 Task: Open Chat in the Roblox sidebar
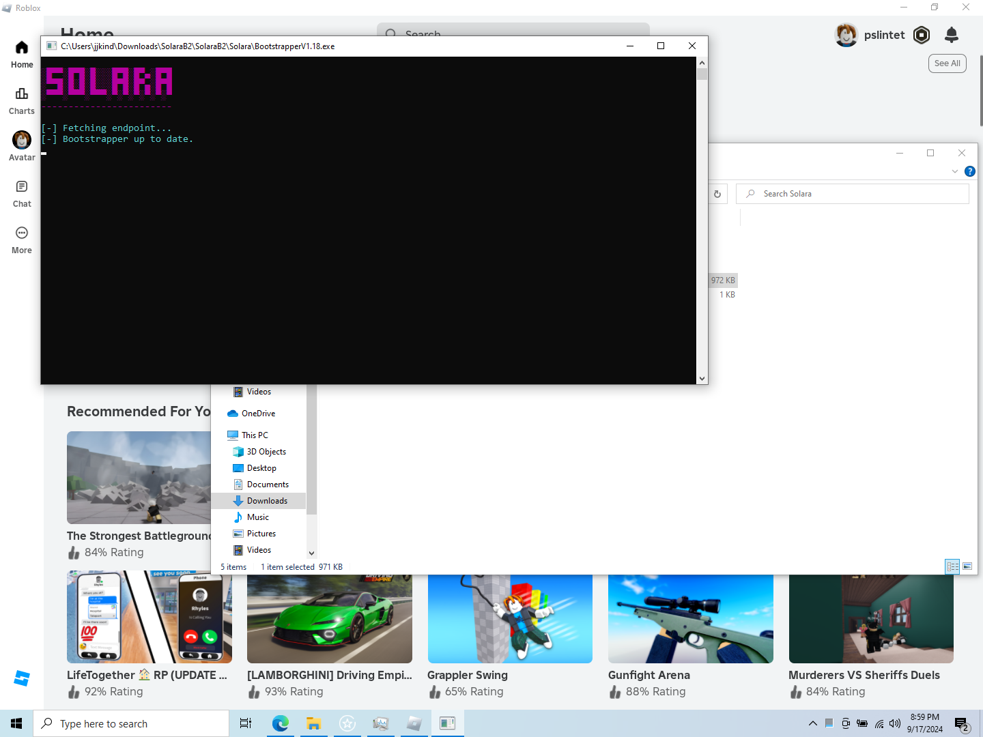tap(22, 194)
